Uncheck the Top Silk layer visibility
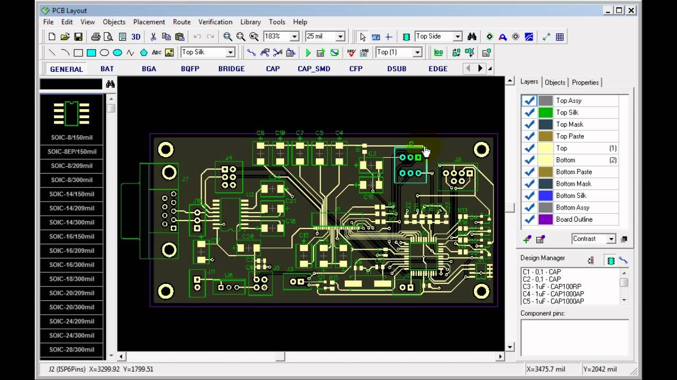 [529, 112]
